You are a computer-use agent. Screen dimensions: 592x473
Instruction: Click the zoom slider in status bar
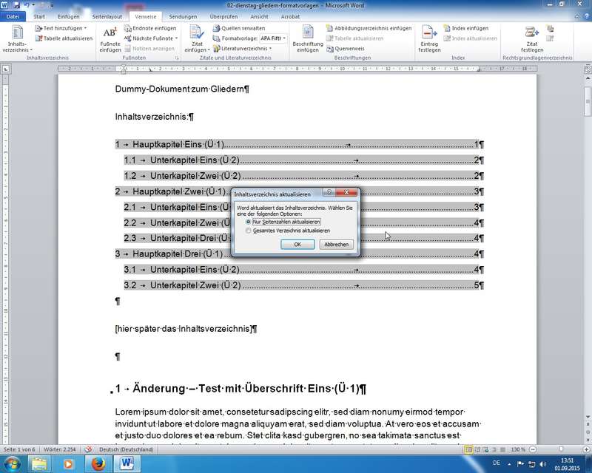[x=560, y=449]
